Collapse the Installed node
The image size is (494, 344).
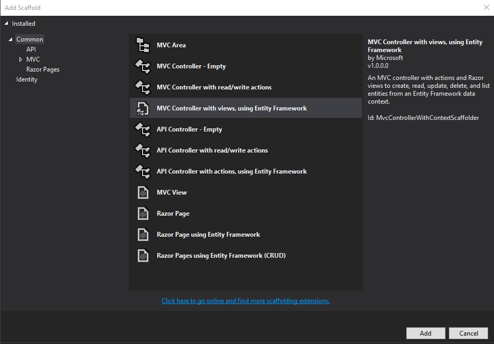pyautogui.click(x=6, y=23)
